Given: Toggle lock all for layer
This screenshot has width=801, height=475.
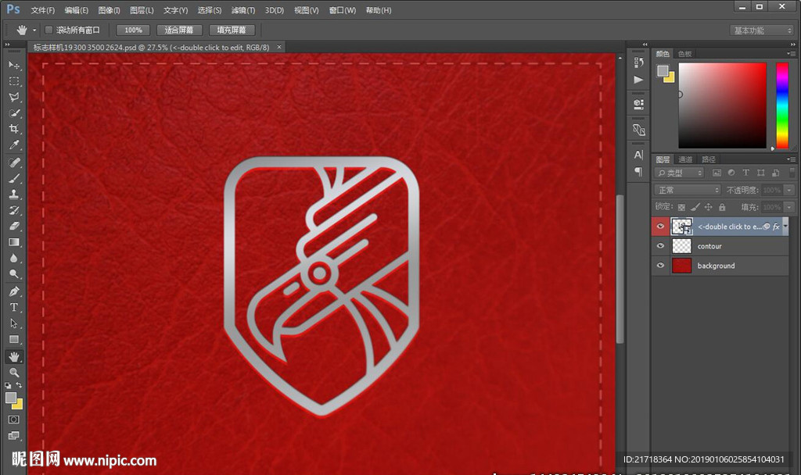Looking at the screenshot, I should coord(722,207).
